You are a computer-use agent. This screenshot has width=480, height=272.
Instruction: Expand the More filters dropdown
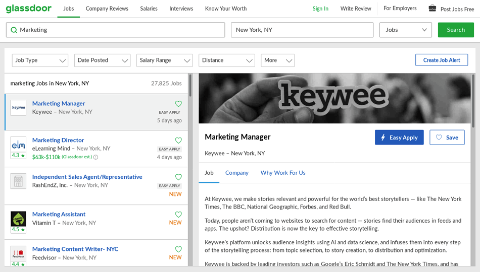pos(278,60)
